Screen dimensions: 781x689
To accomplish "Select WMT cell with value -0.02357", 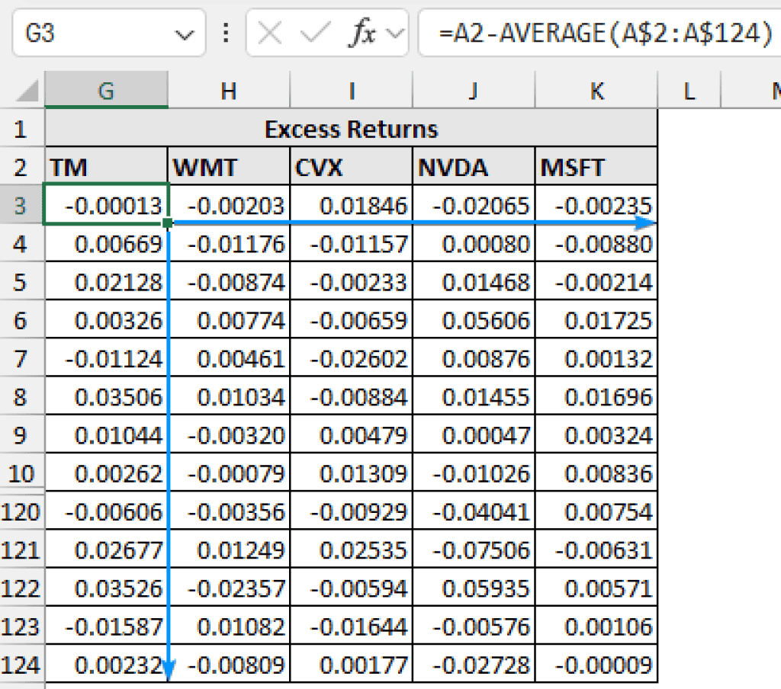I will [x=229, y=588].
